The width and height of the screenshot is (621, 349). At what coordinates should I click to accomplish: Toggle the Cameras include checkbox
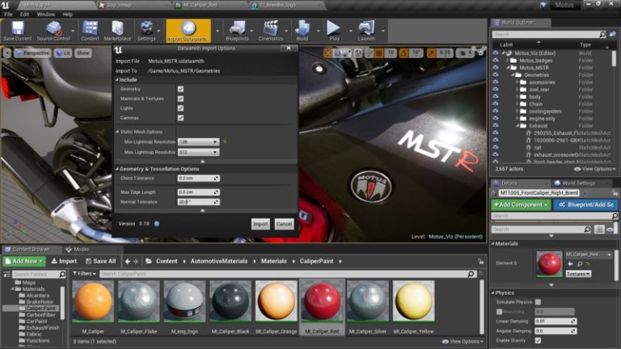pos(180,118)
